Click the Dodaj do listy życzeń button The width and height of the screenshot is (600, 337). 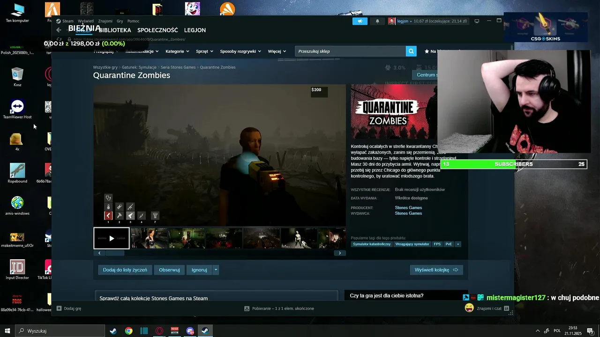tap(125, 270)
